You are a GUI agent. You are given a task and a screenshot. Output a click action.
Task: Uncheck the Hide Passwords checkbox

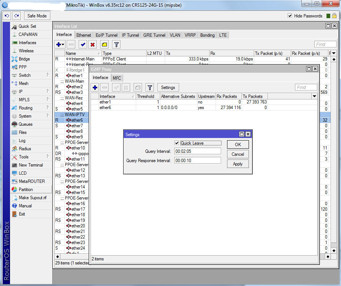click(290, 16)
